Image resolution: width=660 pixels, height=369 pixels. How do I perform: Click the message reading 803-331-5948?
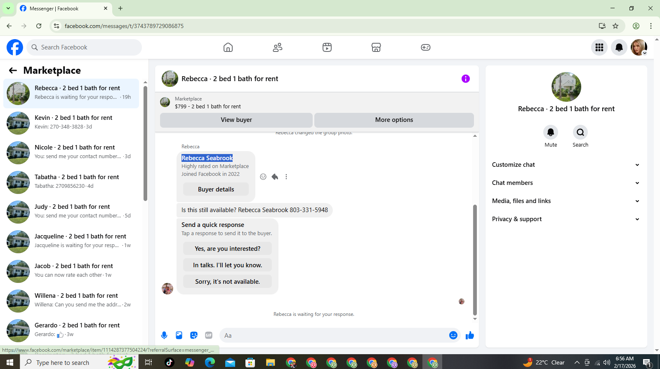pyautogui.click(x=255, y=210)
